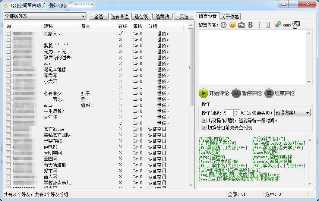319x201 pixels.
Task: Click the gray smiley emoticon icon
Action: [223, 25]
